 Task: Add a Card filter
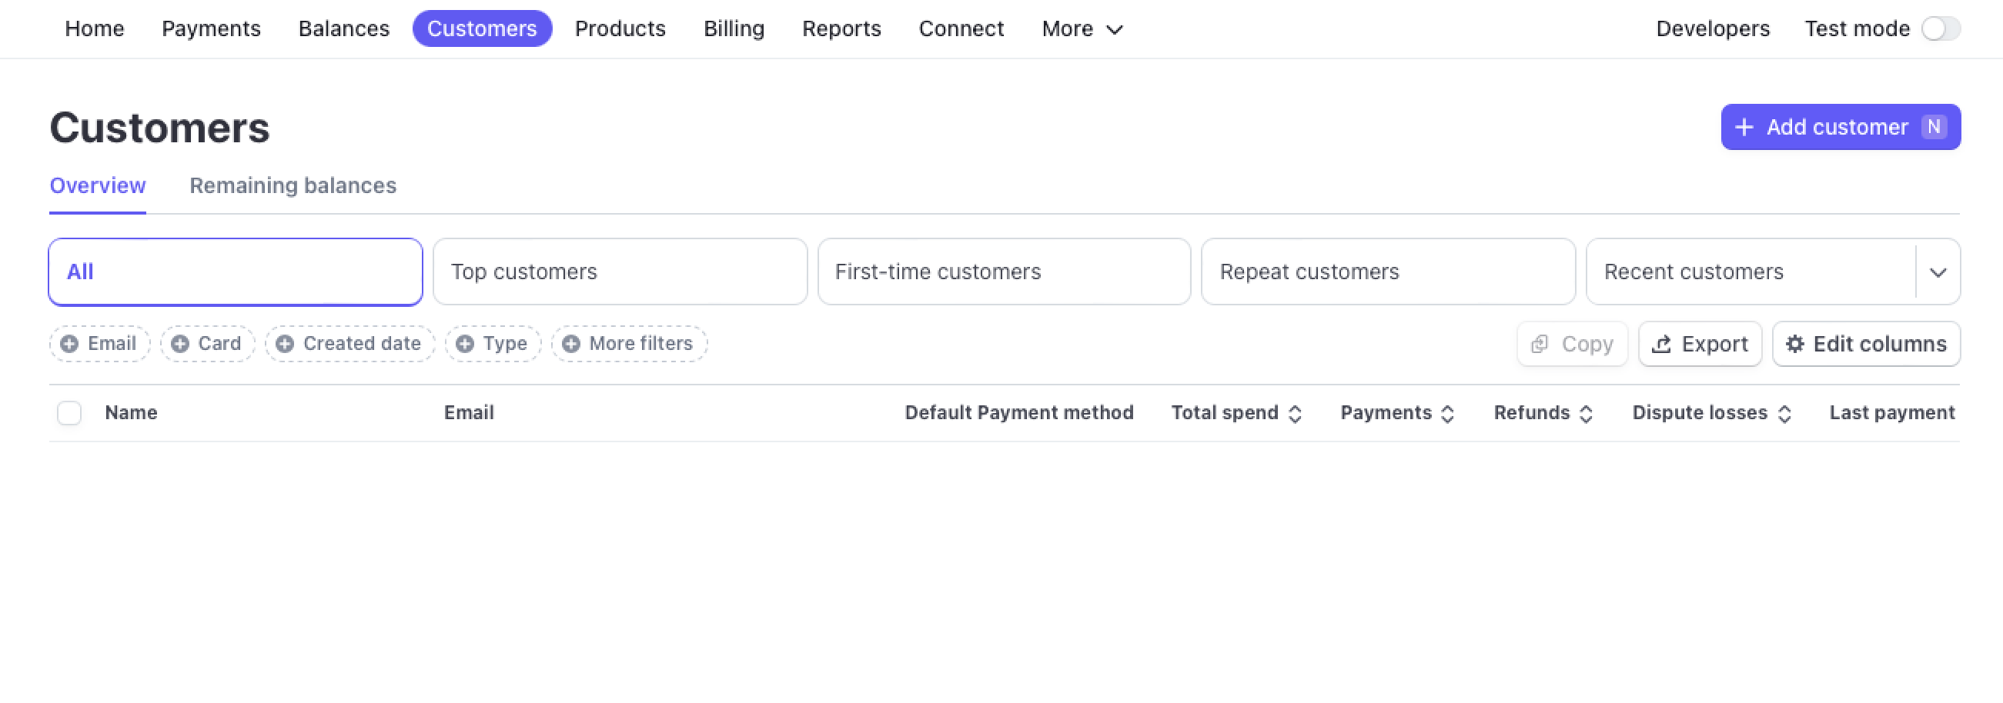(x=206, y=342)
